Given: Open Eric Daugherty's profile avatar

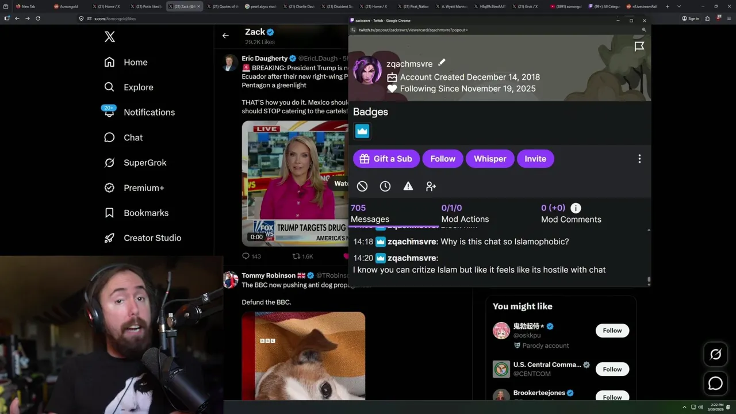Looking at the screenshot, I should coord(230,62).
